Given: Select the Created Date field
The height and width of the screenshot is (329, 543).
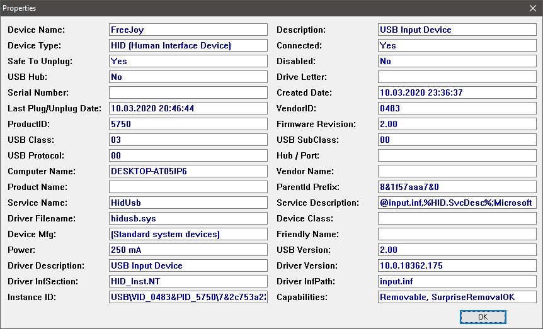Looking at the screenshot, I should click(x=457, y=92).
